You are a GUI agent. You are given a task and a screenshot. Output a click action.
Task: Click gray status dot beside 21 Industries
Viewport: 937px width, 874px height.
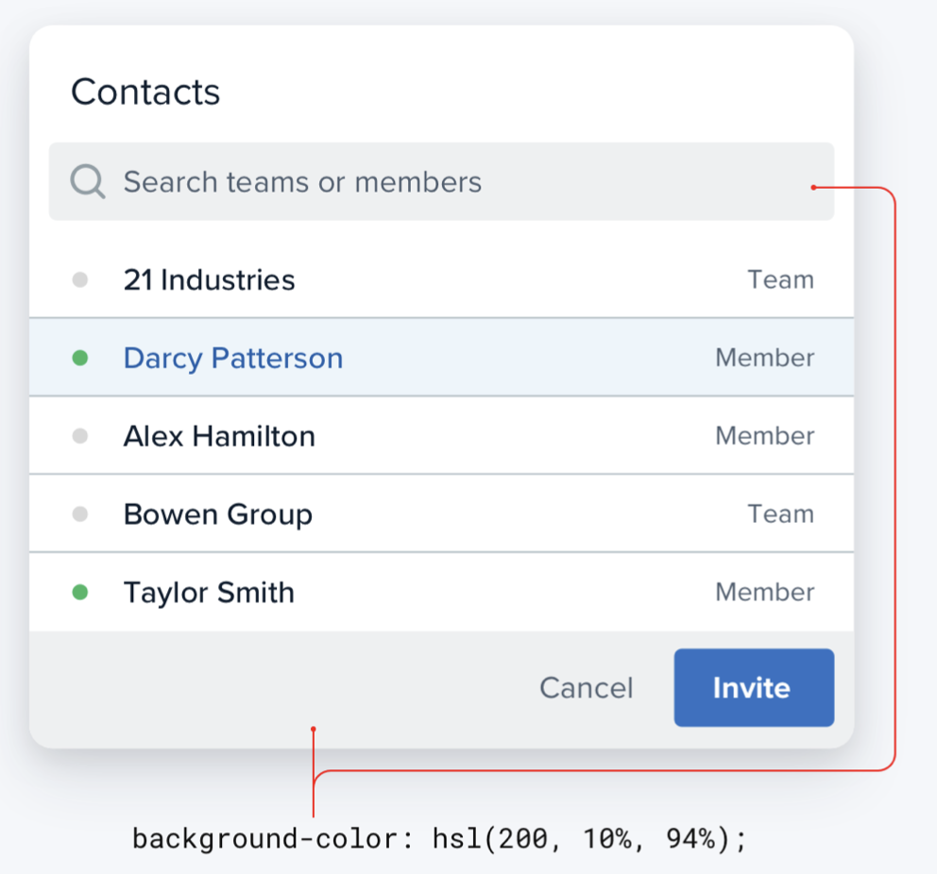click(80, 279)
